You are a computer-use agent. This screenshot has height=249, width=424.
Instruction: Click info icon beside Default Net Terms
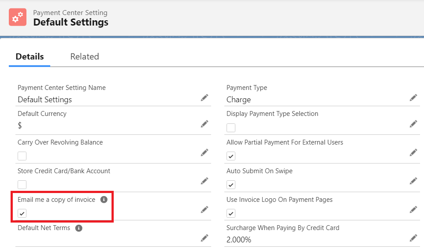coord(78,228)
